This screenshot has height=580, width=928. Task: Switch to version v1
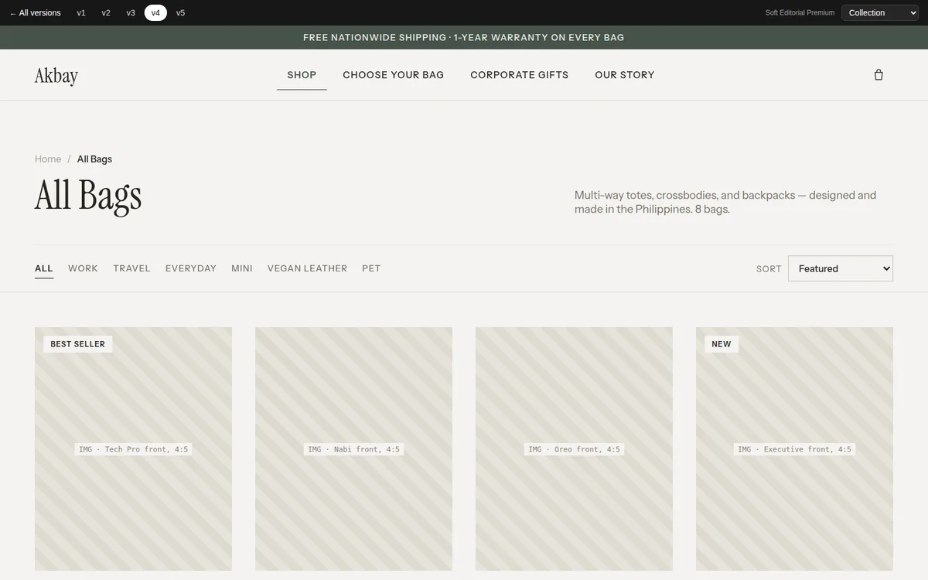click(81, 12)
